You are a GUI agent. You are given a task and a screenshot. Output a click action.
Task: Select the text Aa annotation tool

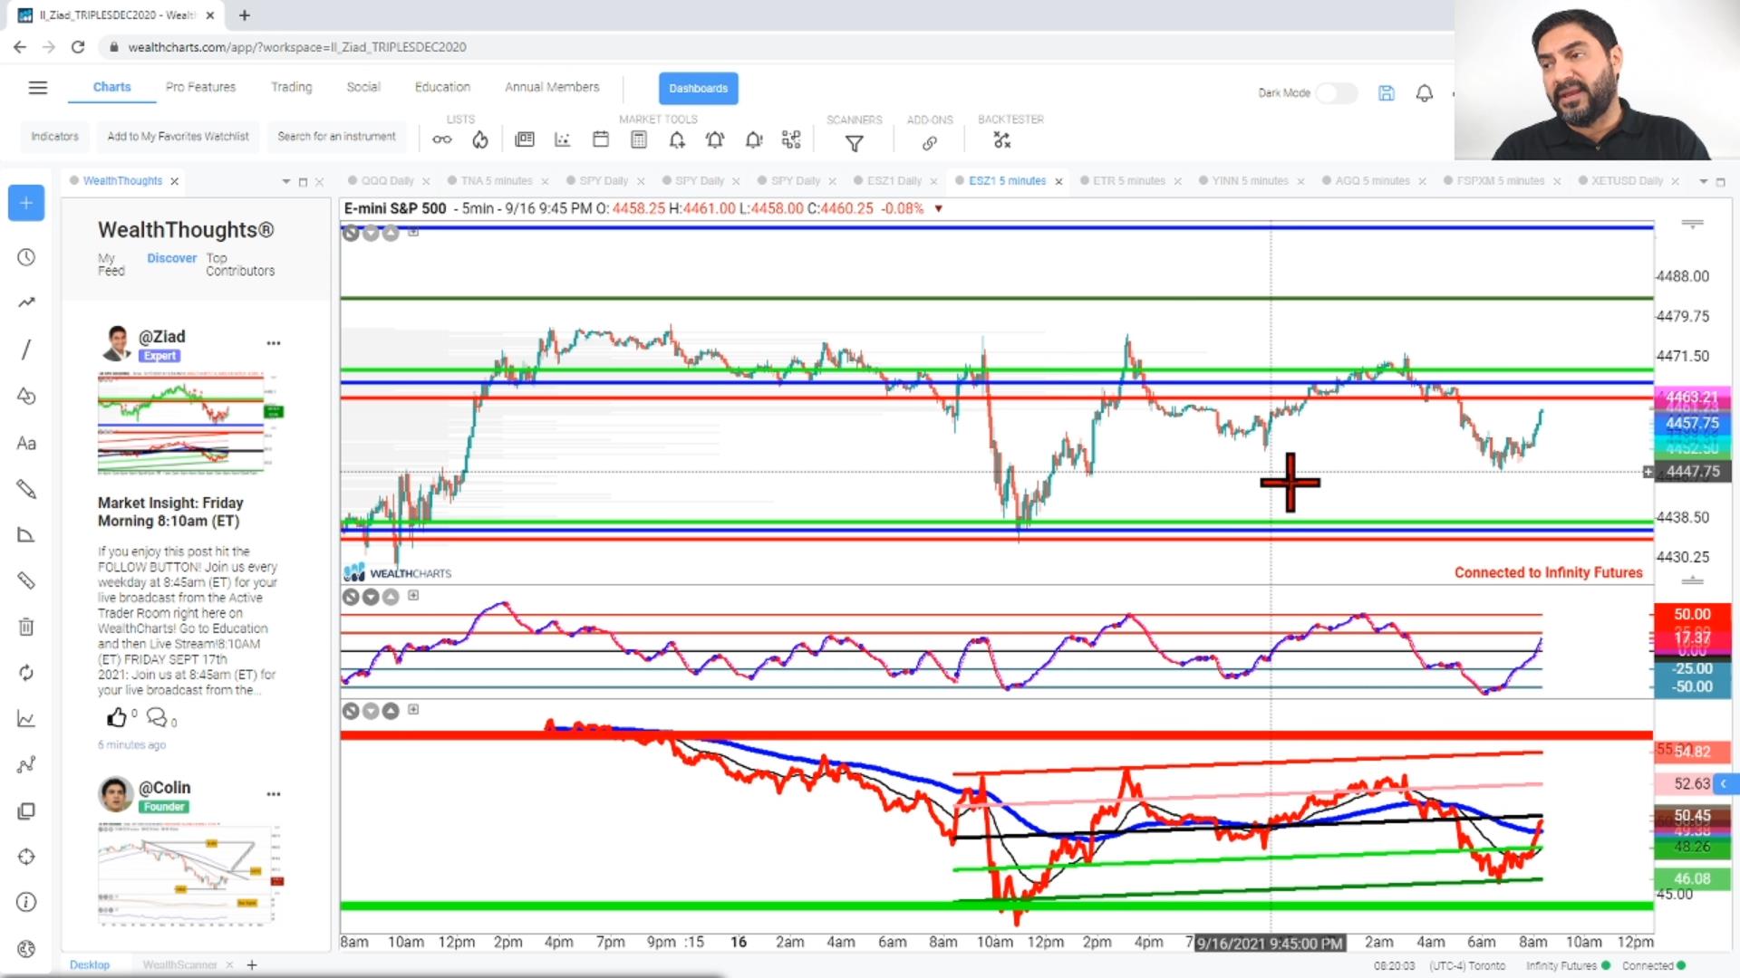(26, 444)
